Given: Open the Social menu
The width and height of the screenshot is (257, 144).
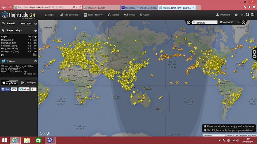Looking at the screenshot, I should click(113, 15).
